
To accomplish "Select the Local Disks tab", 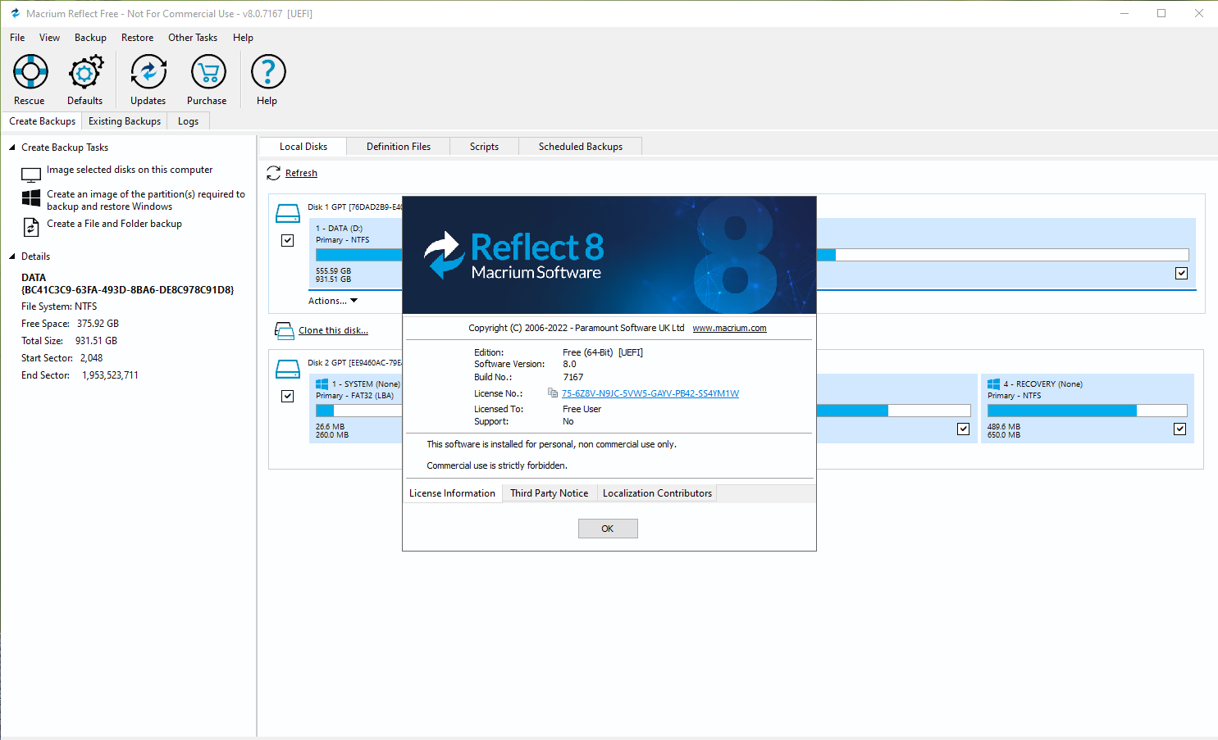I will coord(303,147).
